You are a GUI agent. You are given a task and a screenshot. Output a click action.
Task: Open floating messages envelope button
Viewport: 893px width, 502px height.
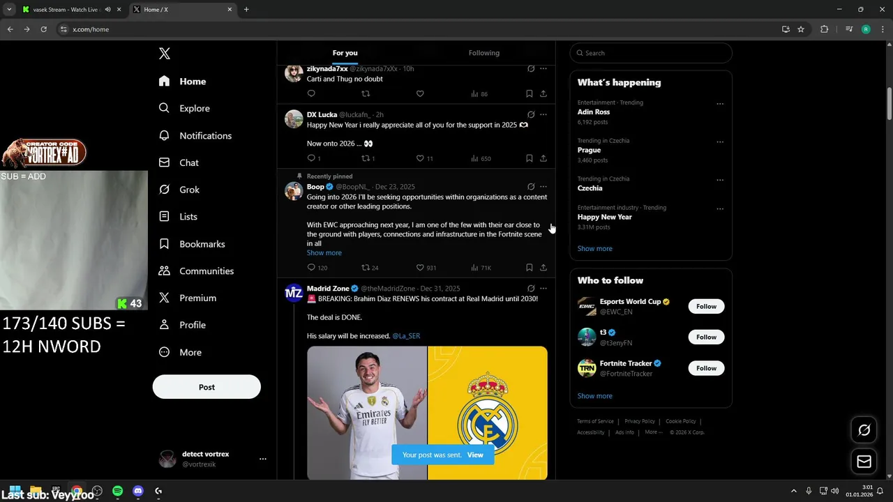pyautogui.click(x=864, y=462)
